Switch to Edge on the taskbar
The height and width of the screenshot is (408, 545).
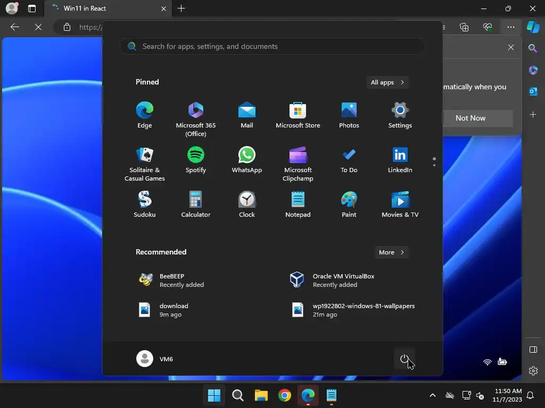[x=308, y=395]
